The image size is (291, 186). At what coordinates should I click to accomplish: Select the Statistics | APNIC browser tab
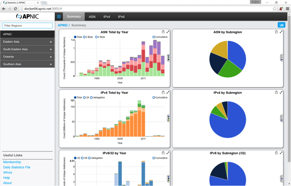tap(20, 3)
